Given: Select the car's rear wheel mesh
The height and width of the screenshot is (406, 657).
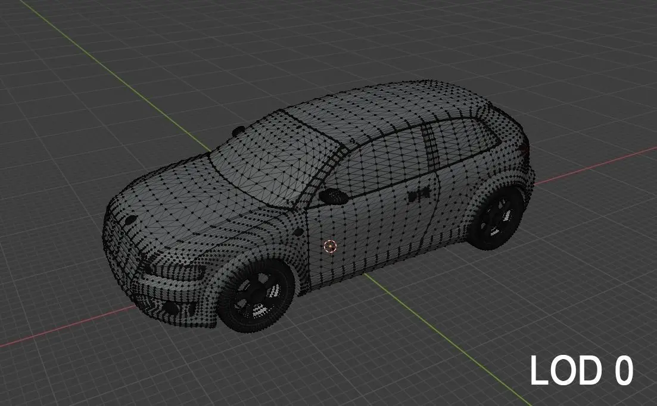Looking at the screenshot, I should [x=497, y=219].
